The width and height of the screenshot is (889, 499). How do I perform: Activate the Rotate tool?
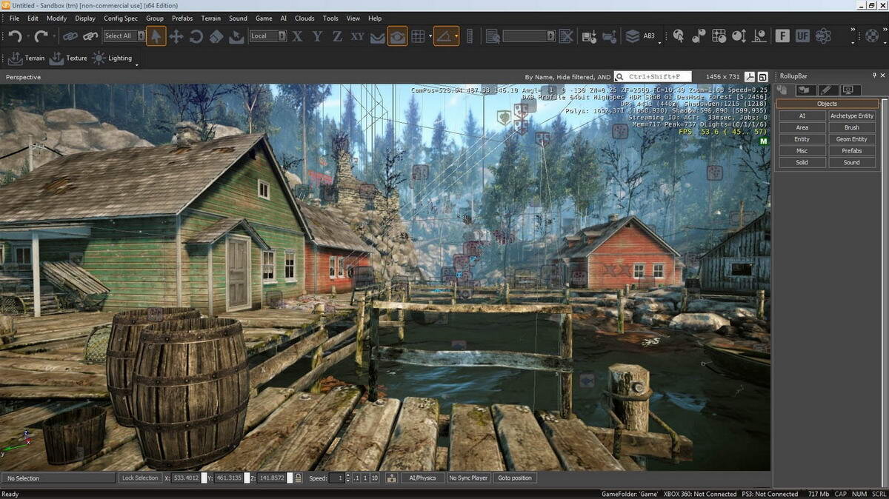pyautogui.click(x=196, y=36)
